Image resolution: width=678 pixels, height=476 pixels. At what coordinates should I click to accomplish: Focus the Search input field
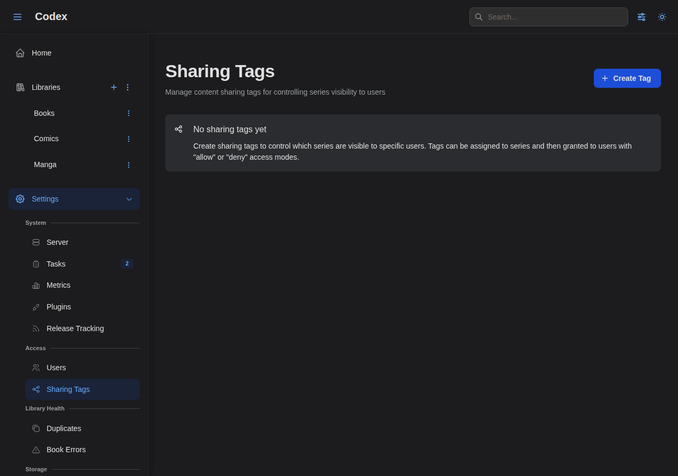pyautogui.click(x=549, y=17)
